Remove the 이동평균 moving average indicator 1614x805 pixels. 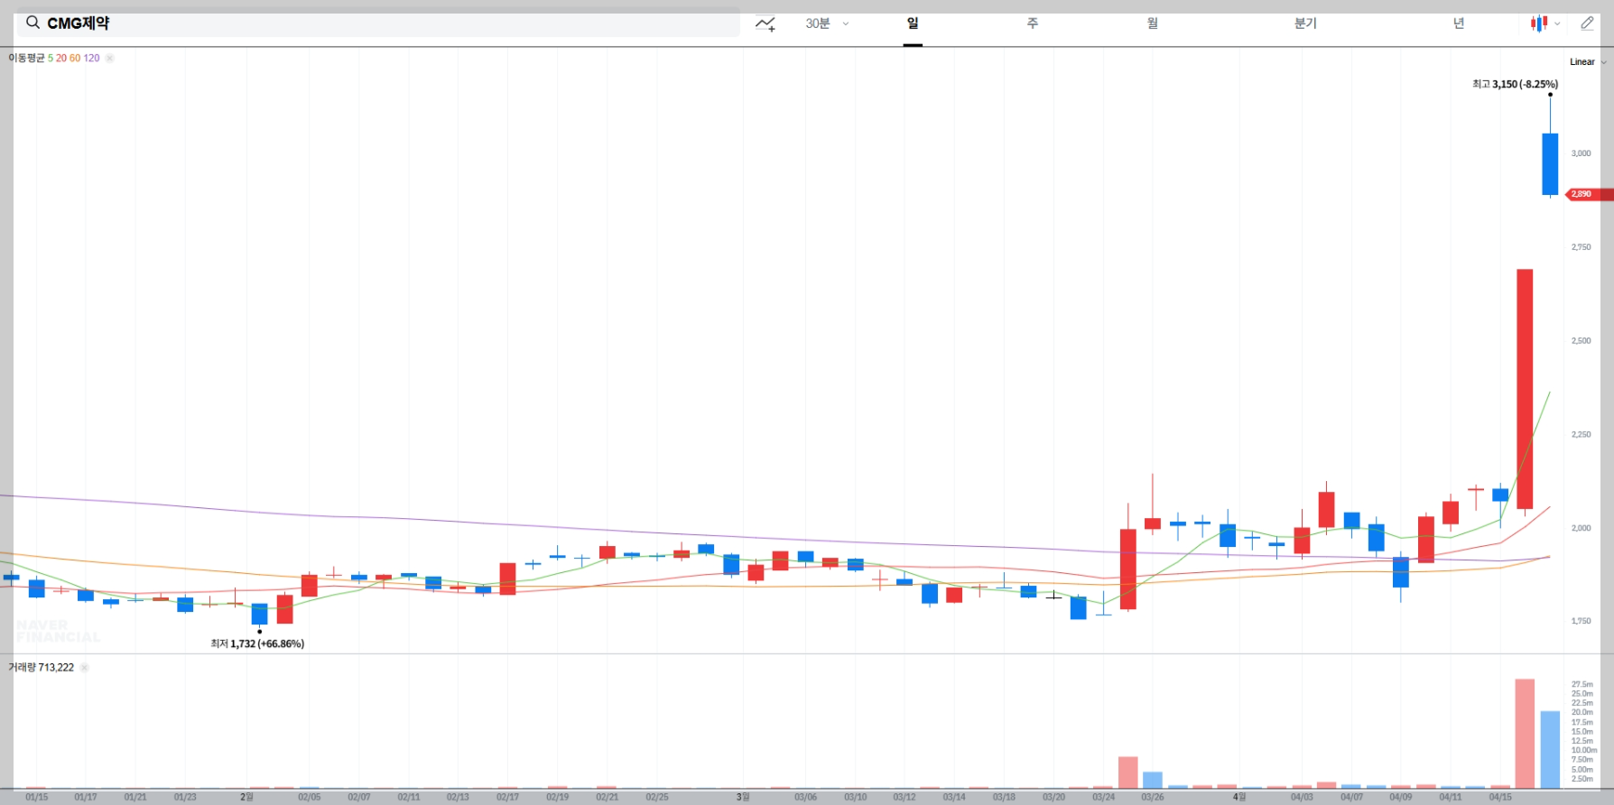109,58
